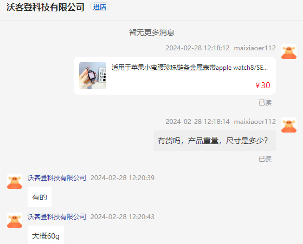Viewport: 303px width, 244px height.
Task: Open seller name link at 12:20:39
Action: pos(56,178)
